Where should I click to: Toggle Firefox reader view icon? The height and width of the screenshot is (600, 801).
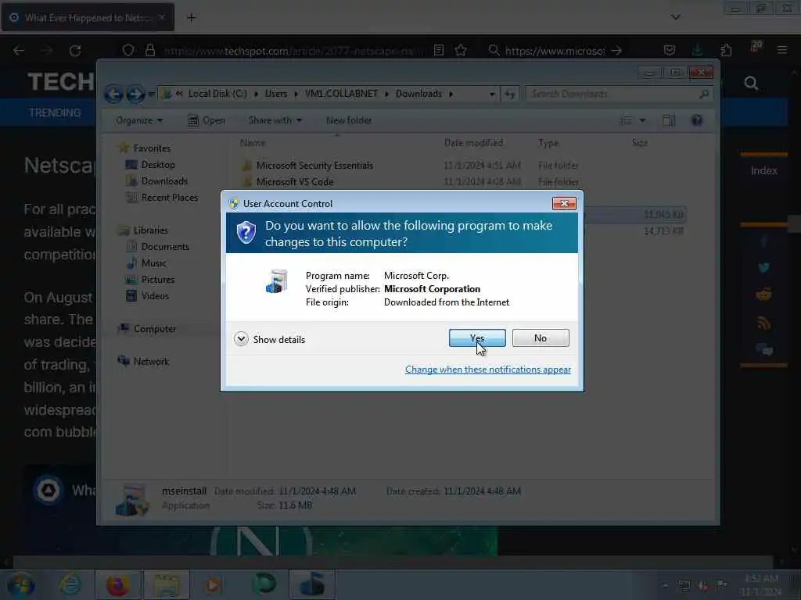[x=439, y=50]
